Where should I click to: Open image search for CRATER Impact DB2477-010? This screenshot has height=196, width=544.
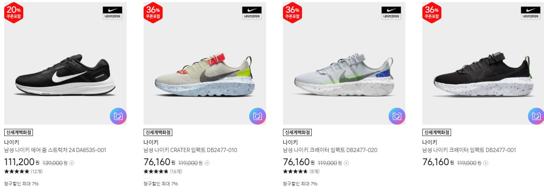[258, 116]
